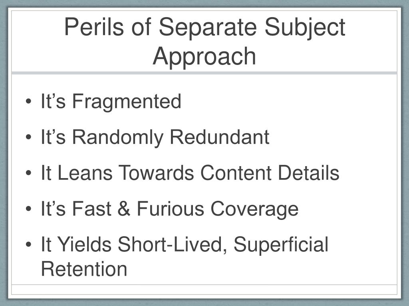The height and width of the screenshot is (306, 409).
Task: Click the bullet dot before "It's Fragmented"
Action: [28, 102]
